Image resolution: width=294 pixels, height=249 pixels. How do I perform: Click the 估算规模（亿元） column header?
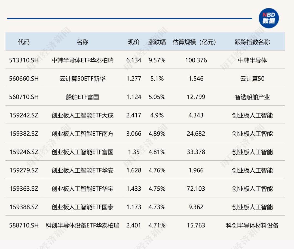(x=194, y=42)
